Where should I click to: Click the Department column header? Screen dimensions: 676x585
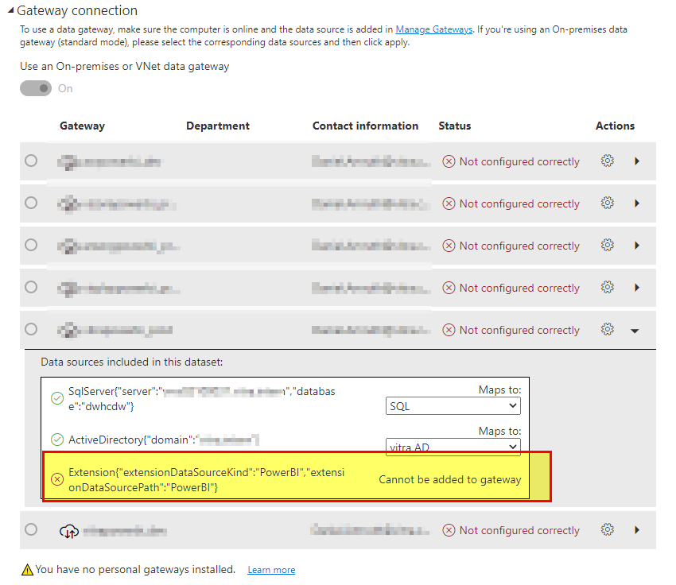(x=218, y=126)
